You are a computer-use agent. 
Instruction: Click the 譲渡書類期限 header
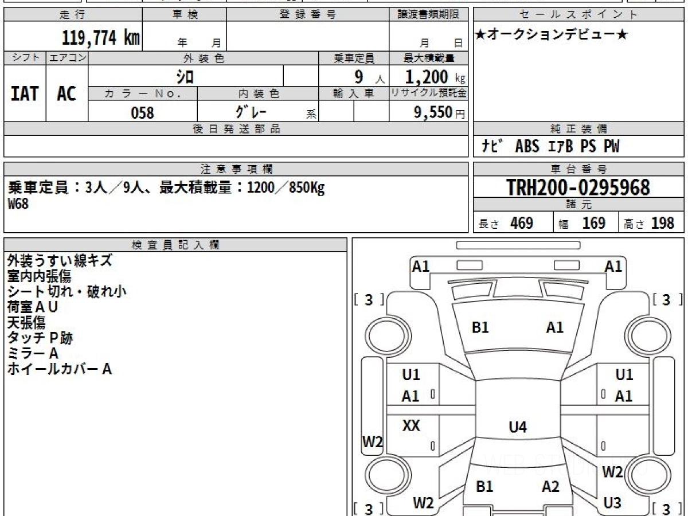pos(428,15)
